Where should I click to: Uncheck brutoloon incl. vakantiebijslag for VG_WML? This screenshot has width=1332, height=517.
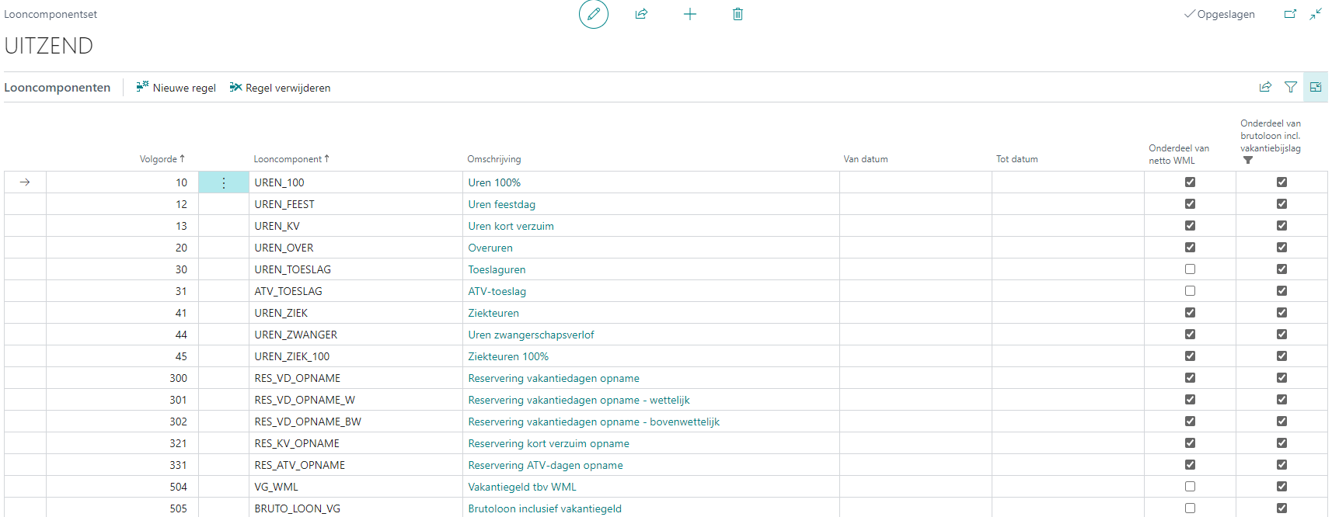pos(1281,487)
